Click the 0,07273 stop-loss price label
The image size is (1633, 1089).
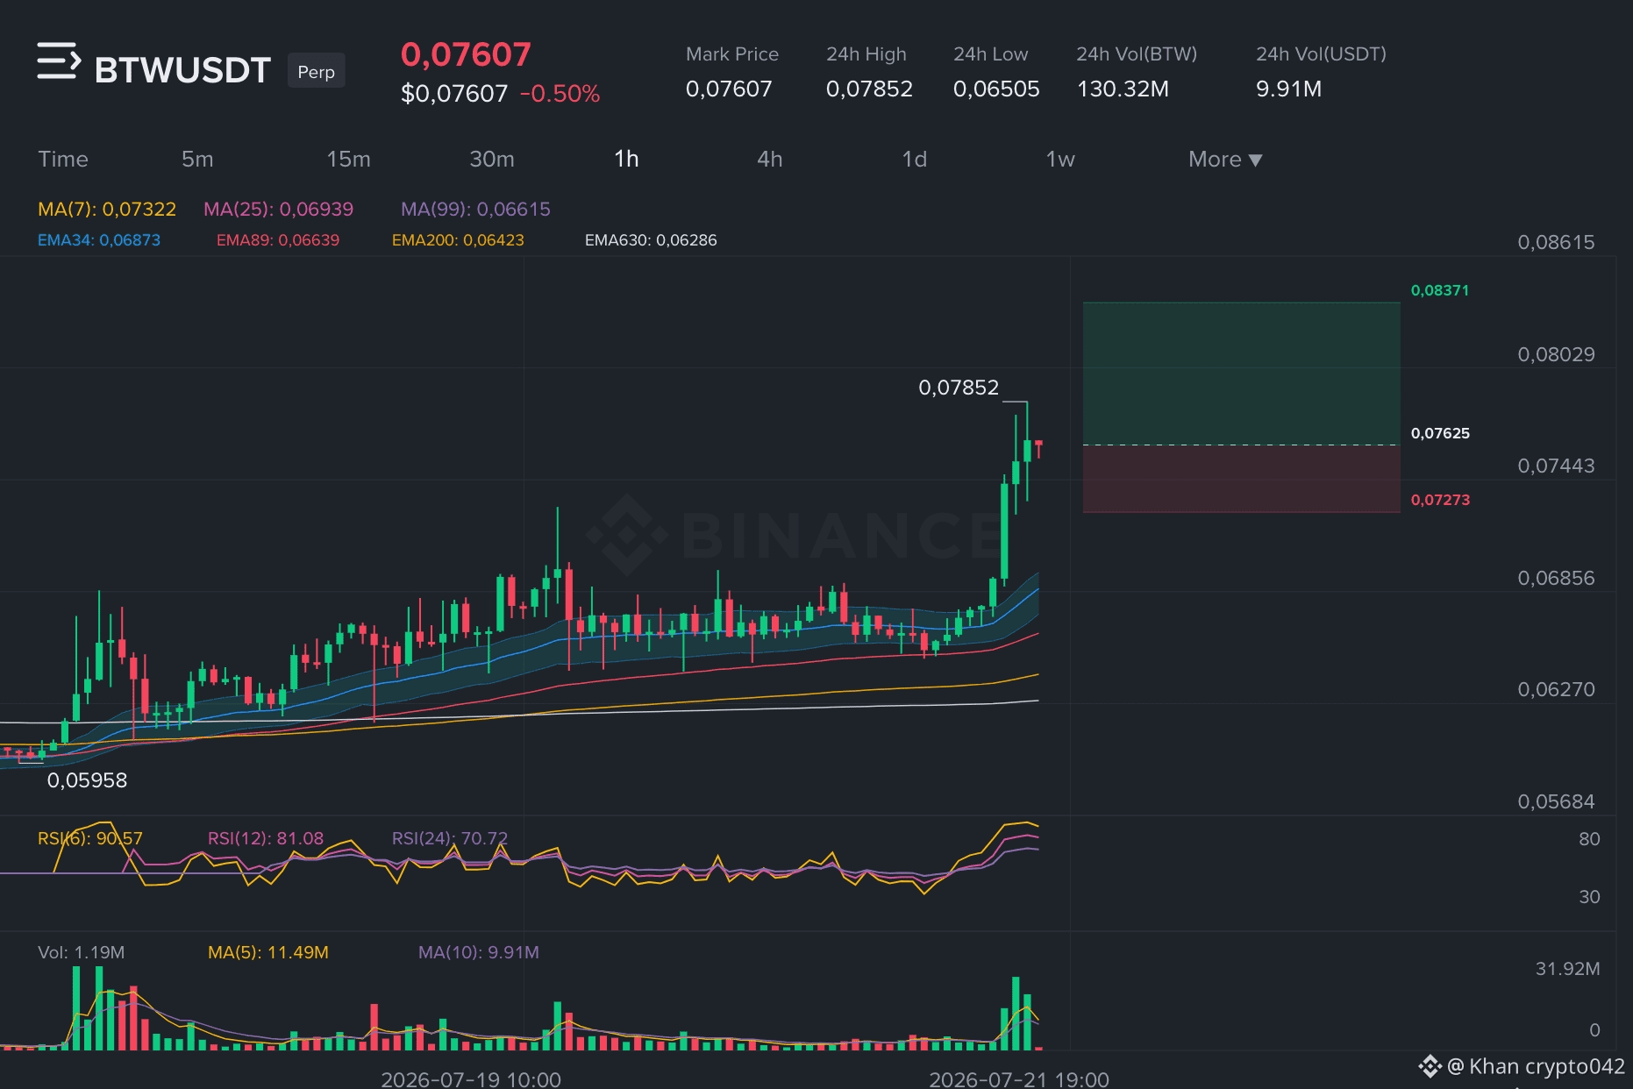[x=1440, y=500]
